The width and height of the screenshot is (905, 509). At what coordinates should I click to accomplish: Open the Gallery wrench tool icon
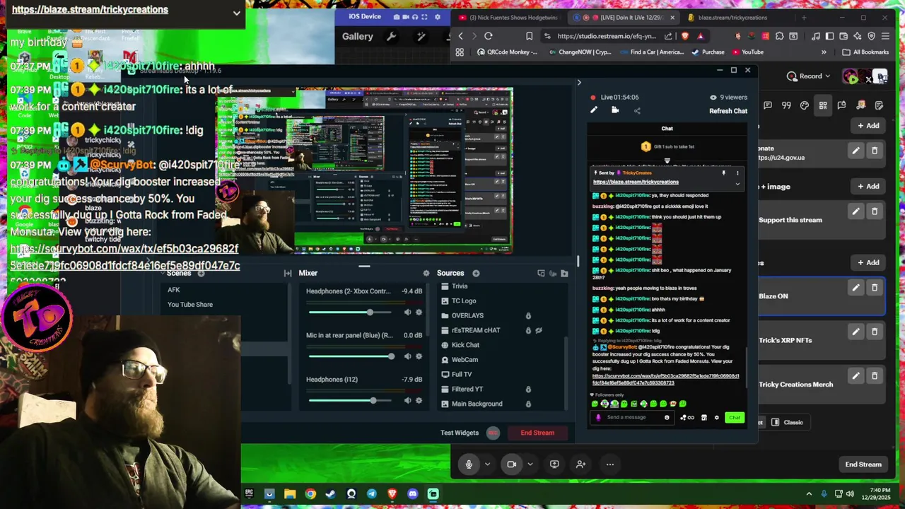pyautogui.click(x=391, y=37)
